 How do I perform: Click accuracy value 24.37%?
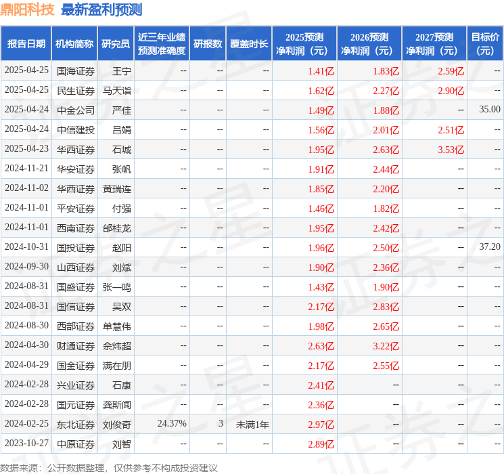click(x=172, y=423)
